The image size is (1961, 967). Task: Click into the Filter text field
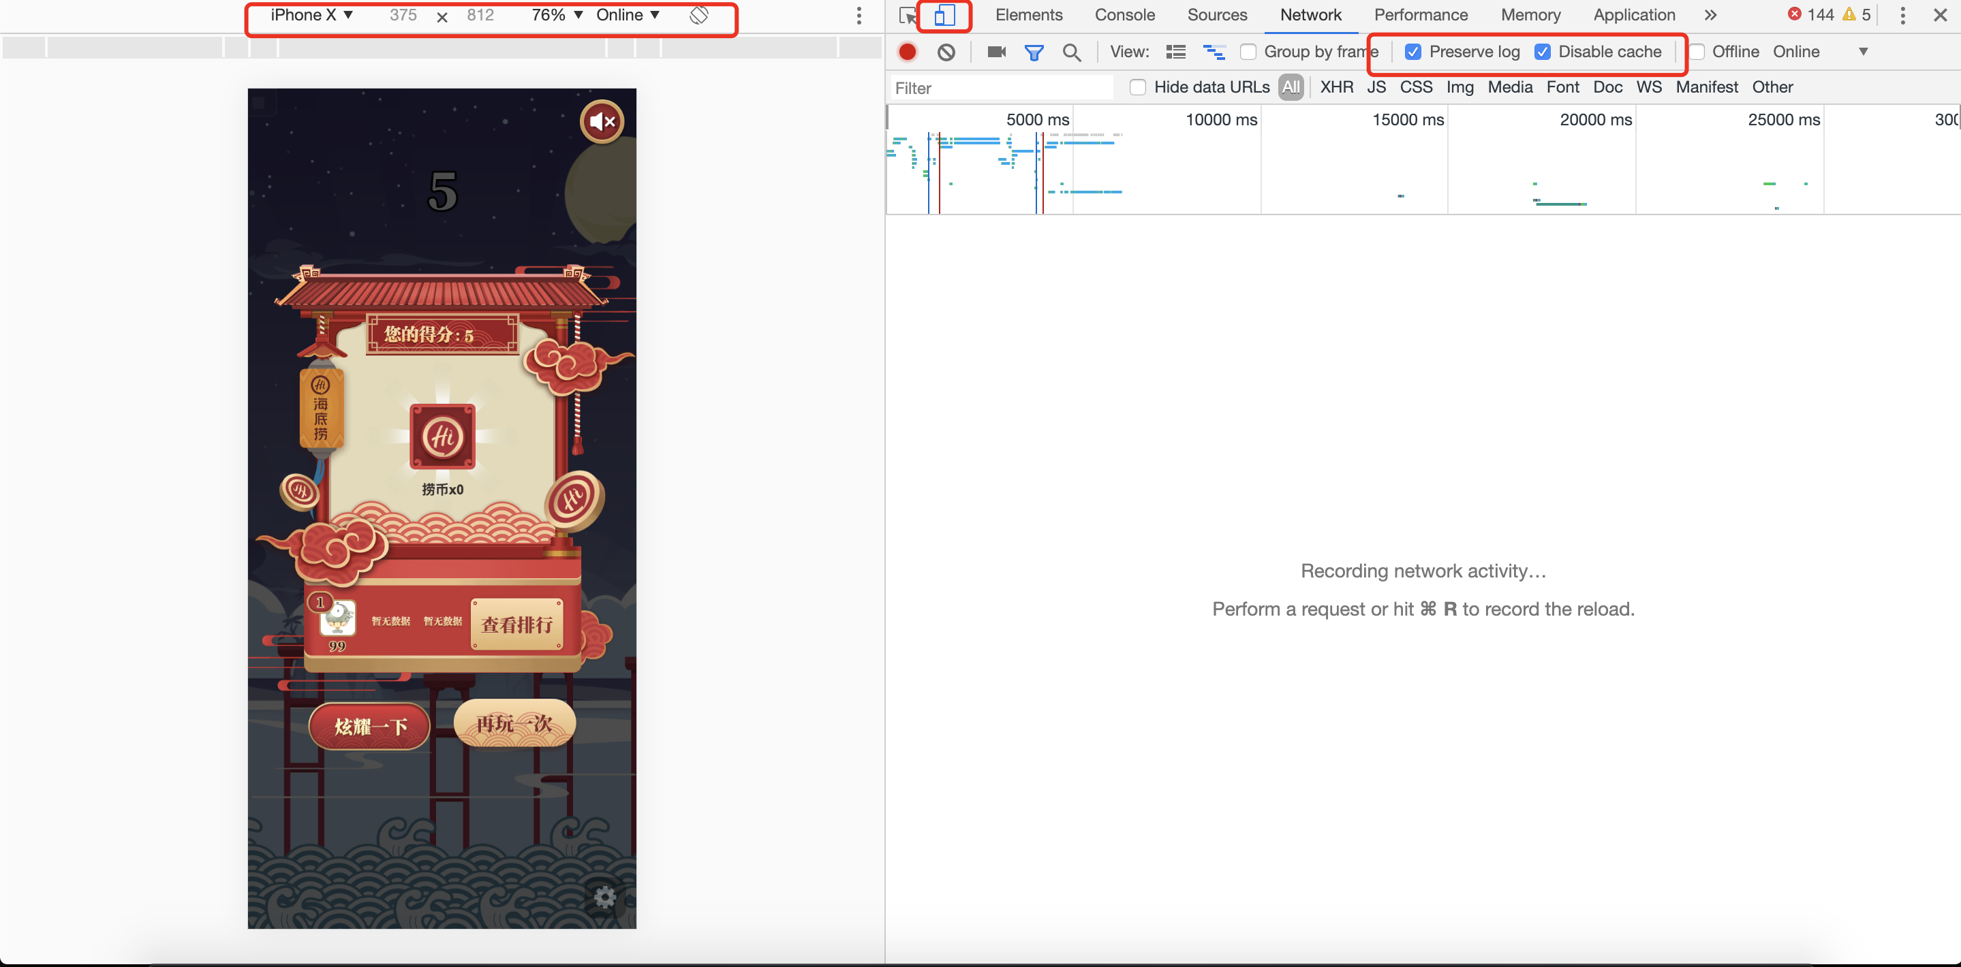click(1001, 87)
